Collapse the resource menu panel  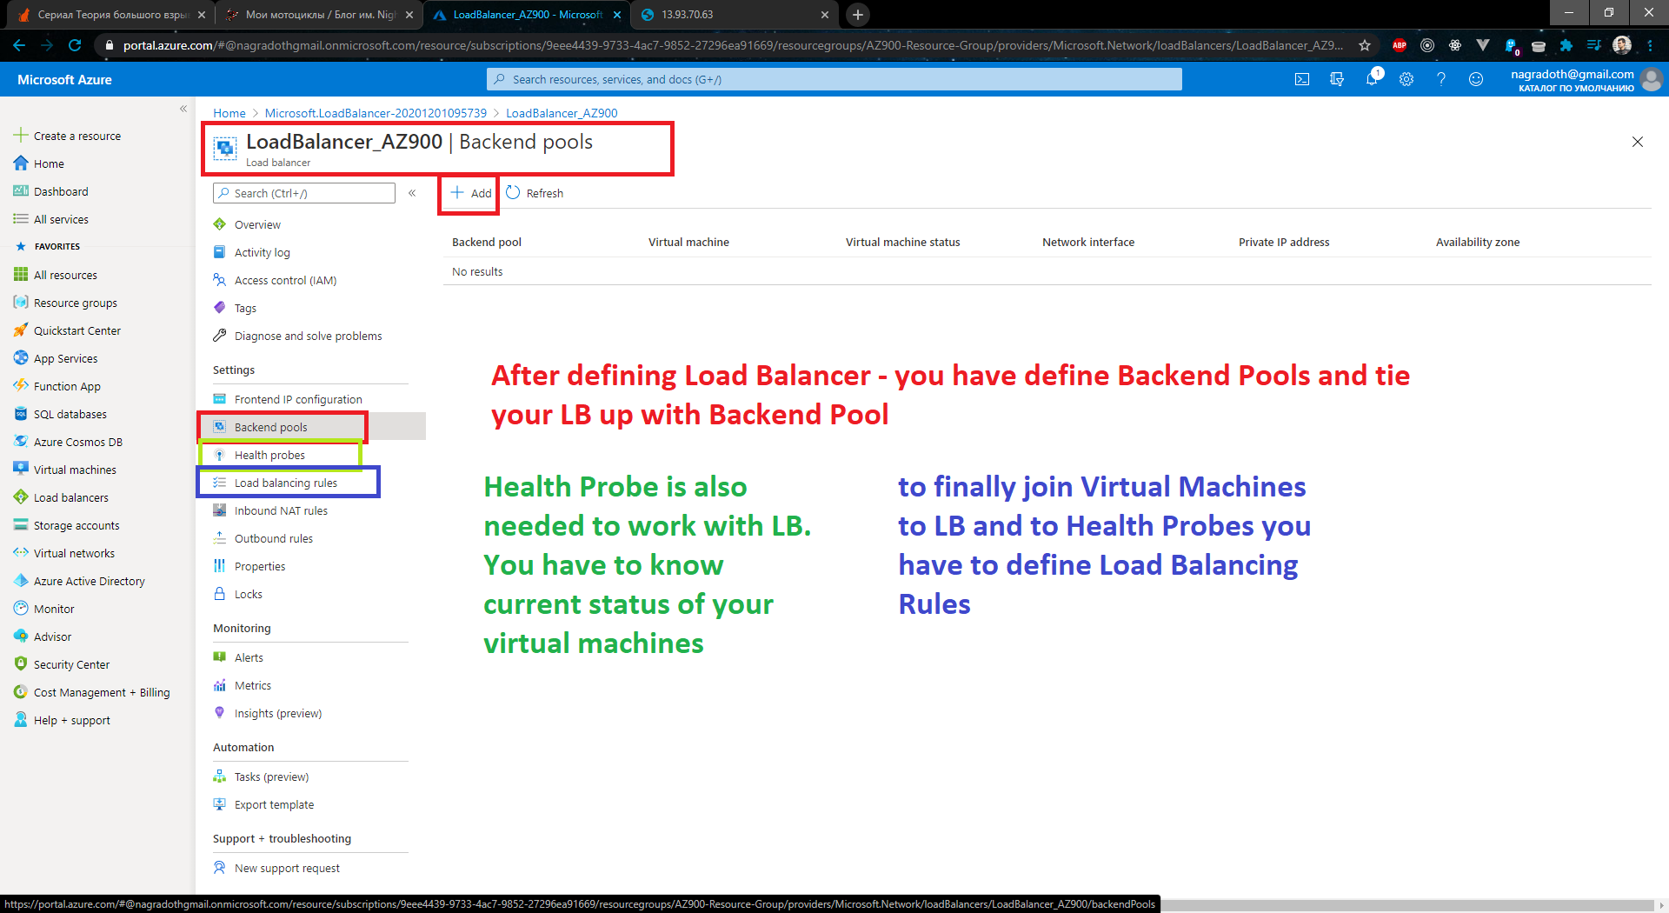pyautogui.click(x=412, y=193)
